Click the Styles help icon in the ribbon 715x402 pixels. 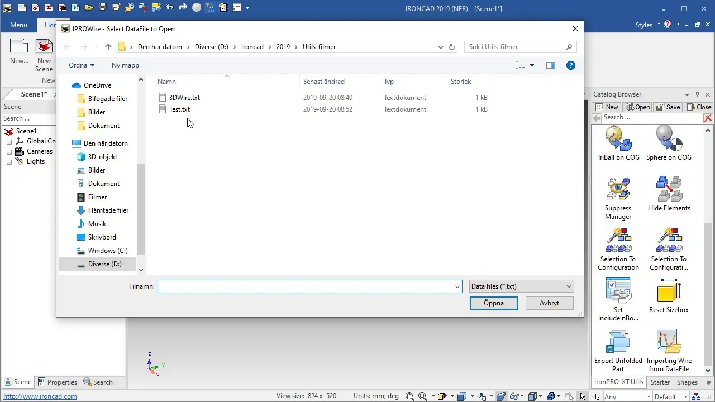667,24
